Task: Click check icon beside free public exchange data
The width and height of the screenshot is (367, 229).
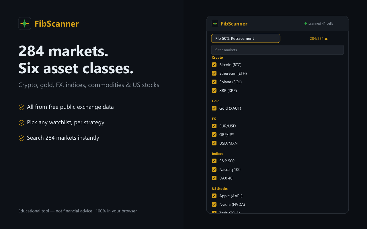Action: [22, 107]
